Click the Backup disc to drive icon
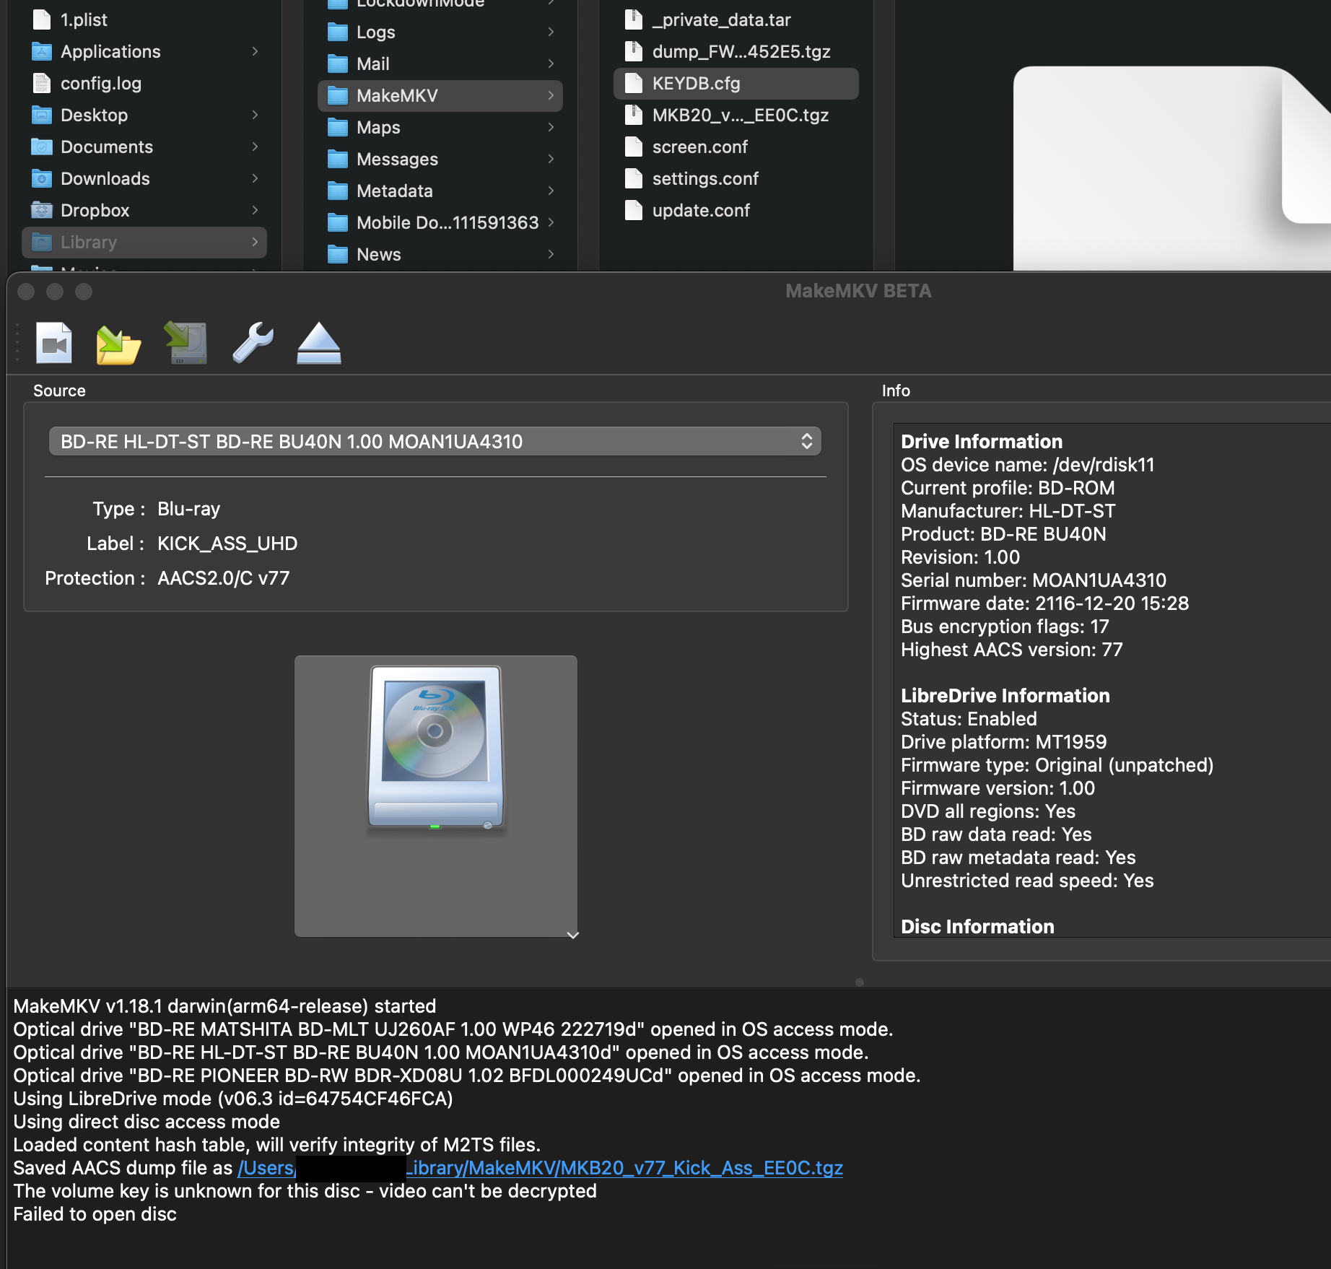1331x1269 pixels. tap(186, 343)
